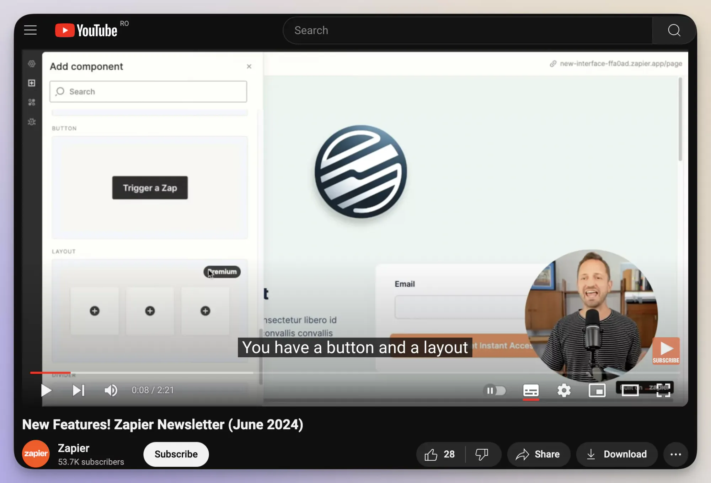The width and height of the screenshot is (711, 483).
Task: Open the YouTube hamburger guide menu
Action: (30, 30)
